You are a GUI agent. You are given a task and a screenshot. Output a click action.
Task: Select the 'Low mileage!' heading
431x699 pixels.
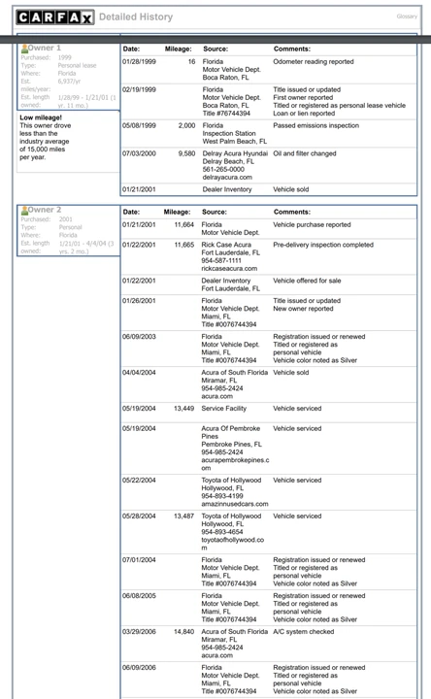41,117
